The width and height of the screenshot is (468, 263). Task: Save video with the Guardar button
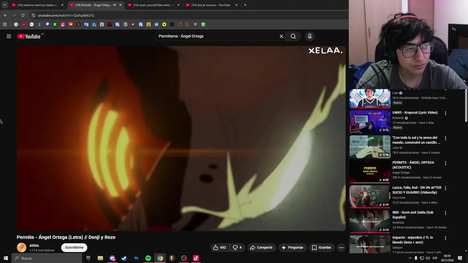point(321,248)
